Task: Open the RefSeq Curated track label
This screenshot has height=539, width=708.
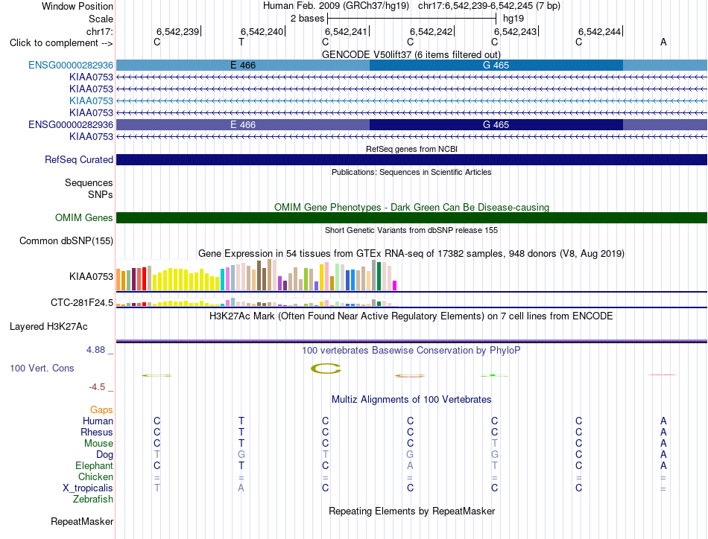Action: click(x=79, y=159)
